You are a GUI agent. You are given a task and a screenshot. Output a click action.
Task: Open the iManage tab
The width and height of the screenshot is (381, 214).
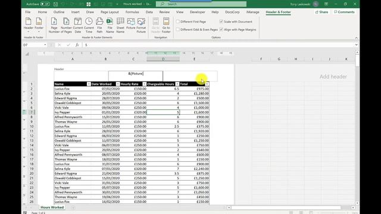252,12
